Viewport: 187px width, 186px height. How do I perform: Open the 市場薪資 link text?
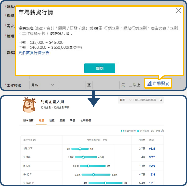point(161,83)
